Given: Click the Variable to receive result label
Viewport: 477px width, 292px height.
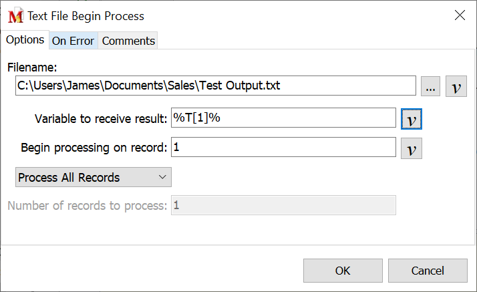Looking at the screenshot, I should click(100, 119).
